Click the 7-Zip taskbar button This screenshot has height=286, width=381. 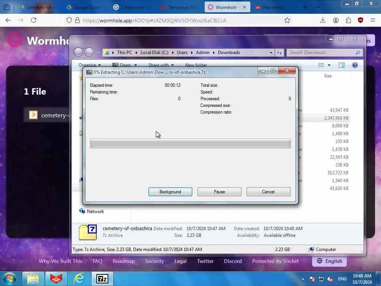102,279
